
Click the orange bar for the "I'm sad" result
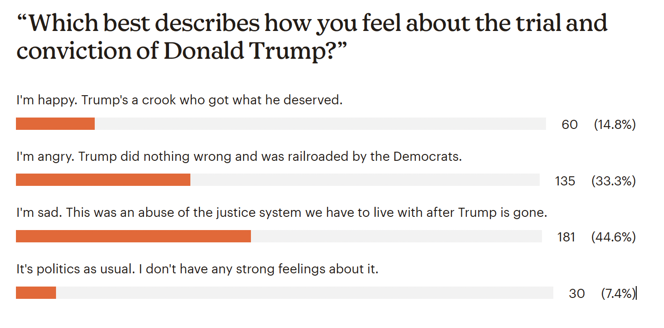[133, 236]
